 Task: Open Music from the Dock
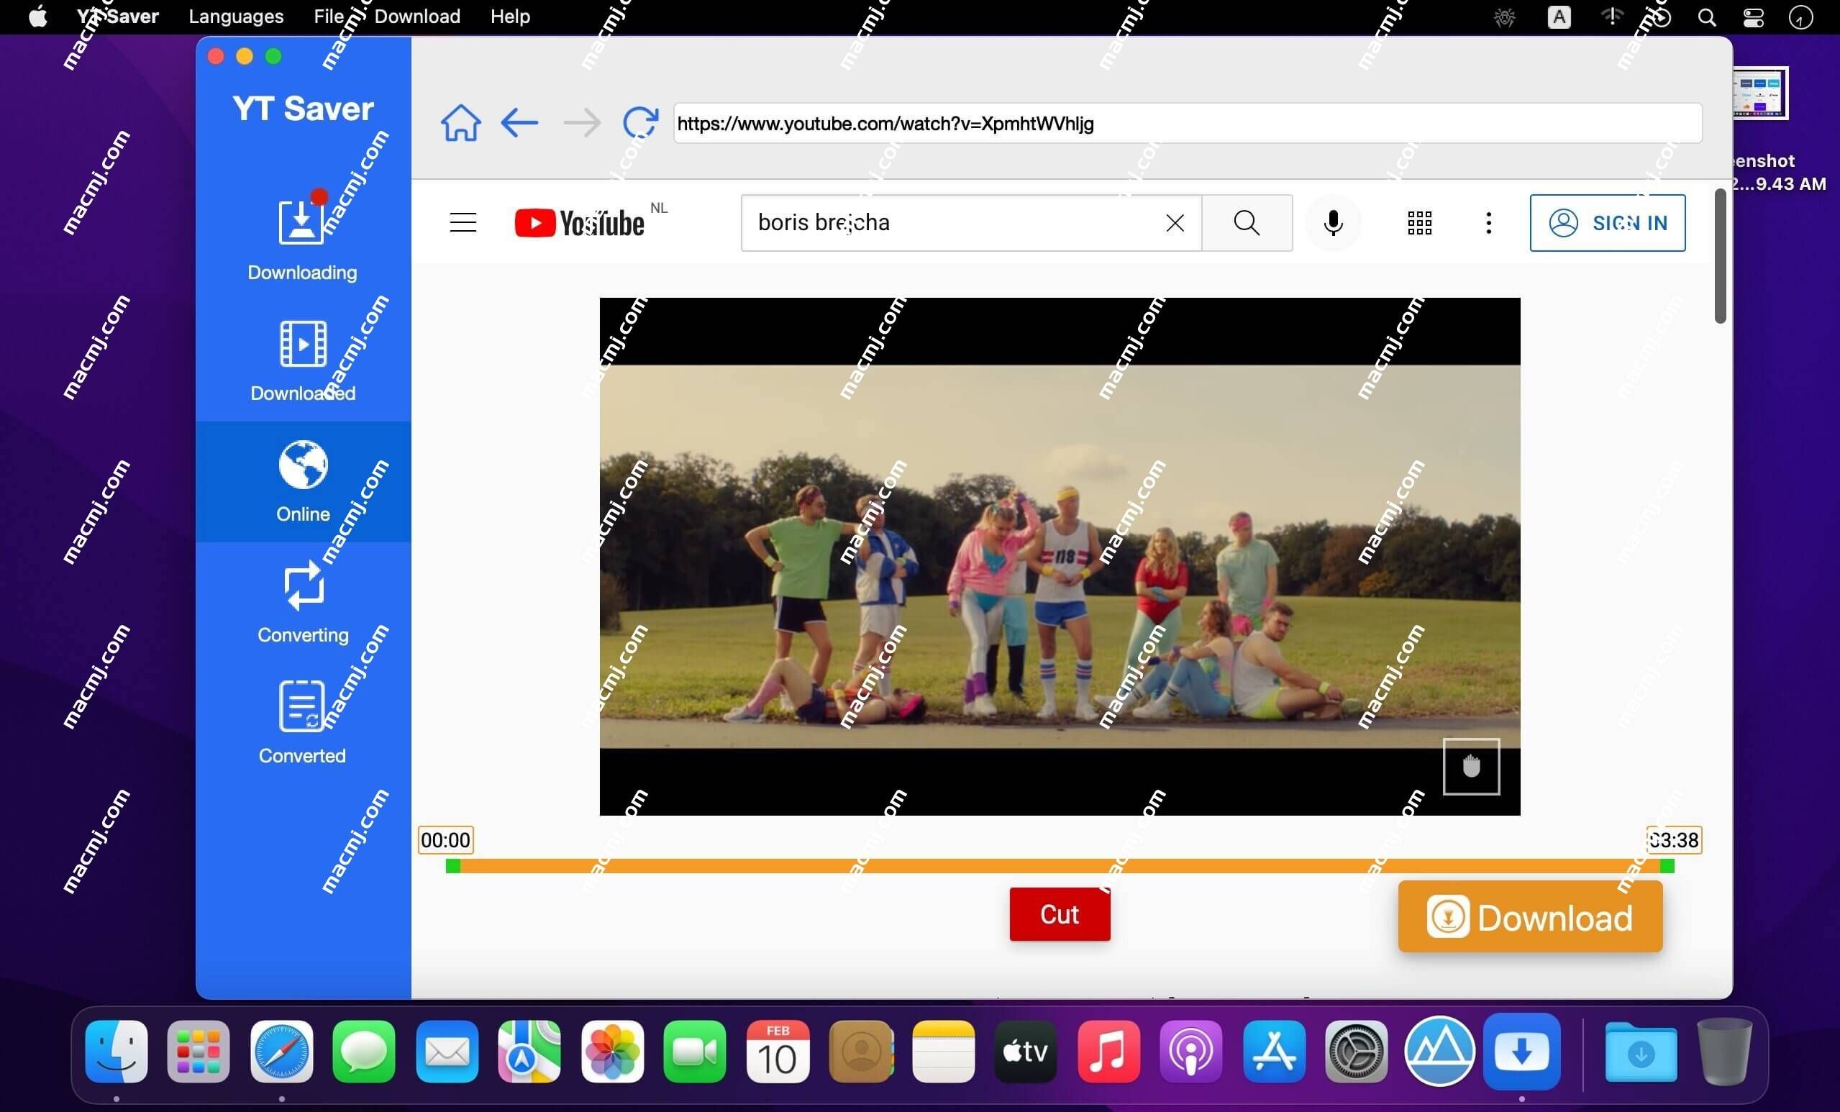1108,1052
